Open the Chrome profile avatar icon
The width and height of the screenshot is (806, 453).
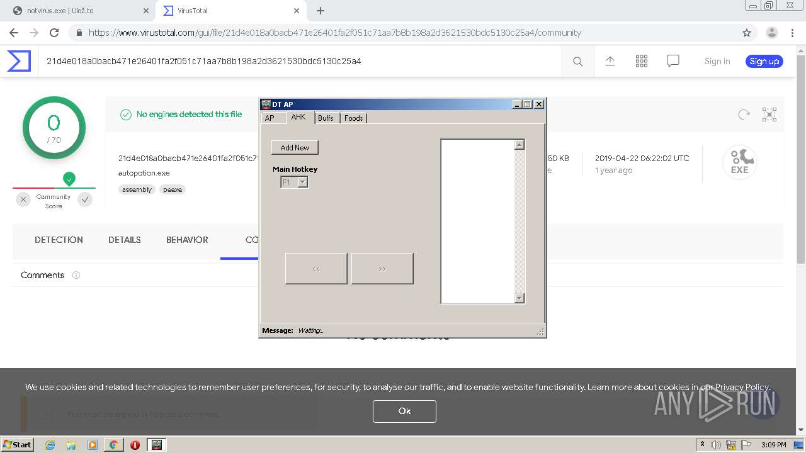(x=771, y=33)
